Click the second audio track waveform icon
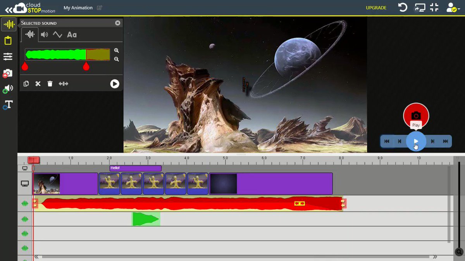Viewport: 465px width, 261px height. [25, 219]
